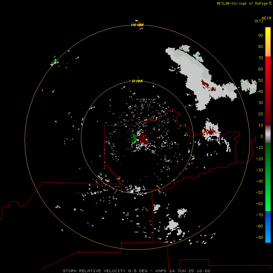Click the 30 value on the velocity scale
This screenshot has height=273, width=273.
(261, 103)
